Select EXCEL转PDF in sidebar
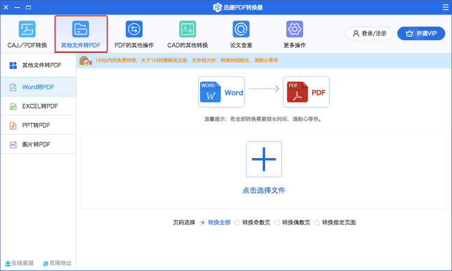The height and width of the screenshot is (271, 452). pyautogui.click(x=39, y=106)
